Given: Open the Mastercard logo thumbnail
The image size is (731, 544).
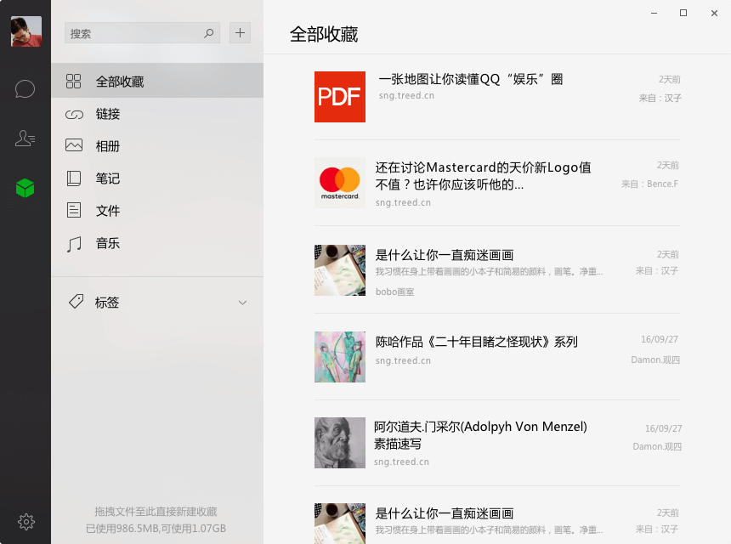Looking at the screenshot, I should (340, 183).
